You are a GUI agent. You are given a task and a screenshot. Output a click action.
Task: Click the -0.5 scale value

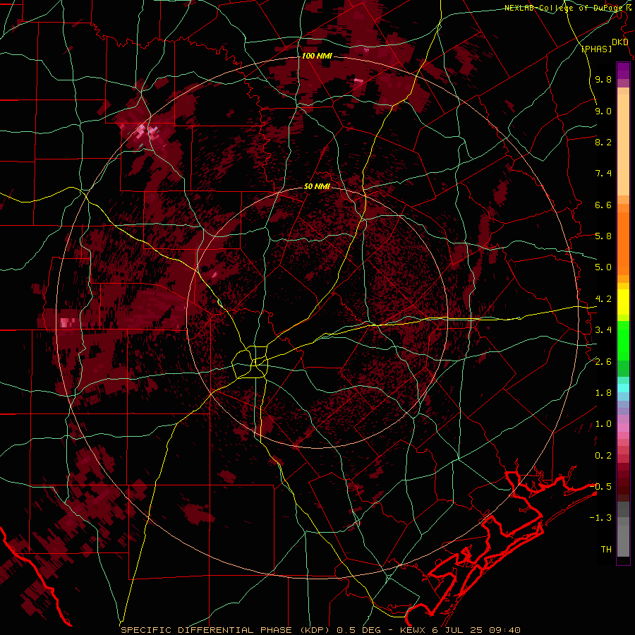pyautogui.click(x=600, y=487)
